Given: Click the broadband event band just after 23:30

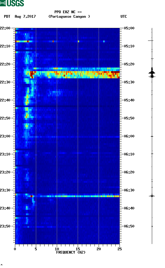Looking at the screenshot, I should pyautogui.click(x=68, y=196).
